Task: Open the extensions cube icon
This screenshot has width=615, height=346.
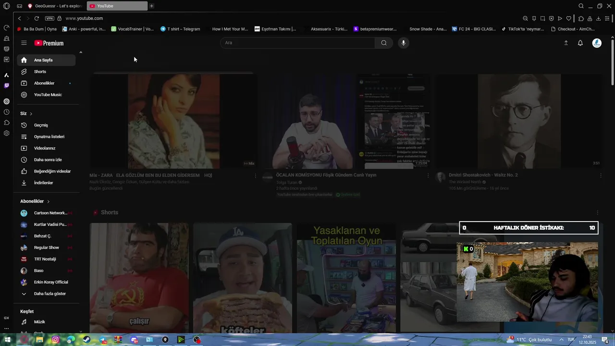Action: click(x=581, y=18)
